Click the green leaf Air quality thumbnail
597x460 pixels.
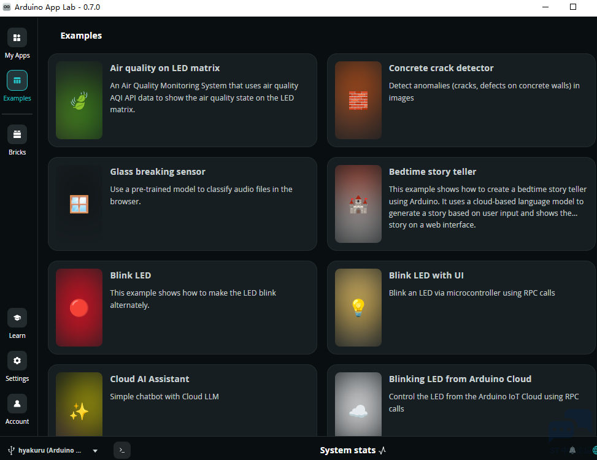point(79,100)
